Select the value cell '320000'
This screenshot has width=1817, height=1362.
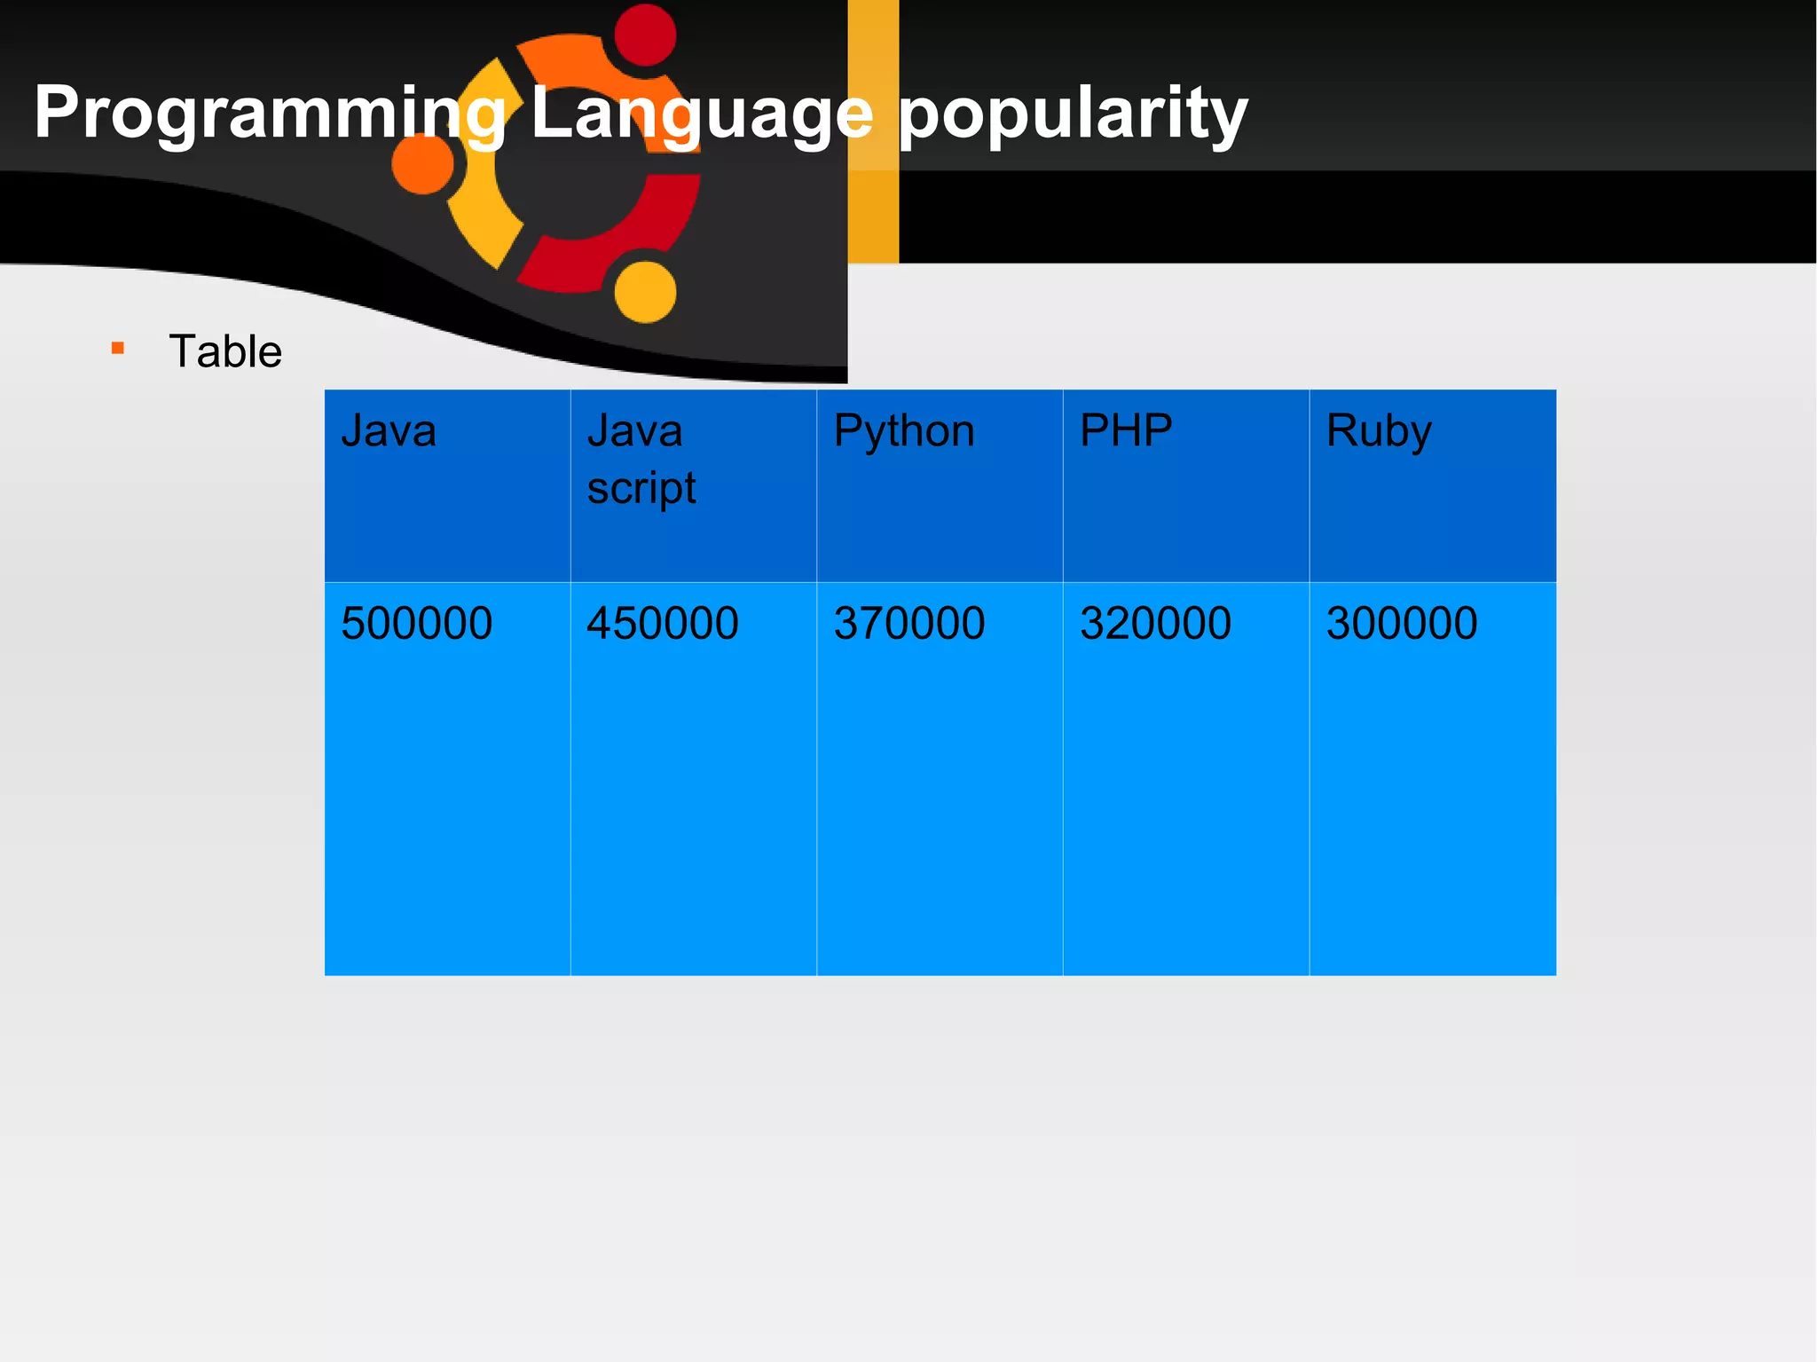[1186, 779]
